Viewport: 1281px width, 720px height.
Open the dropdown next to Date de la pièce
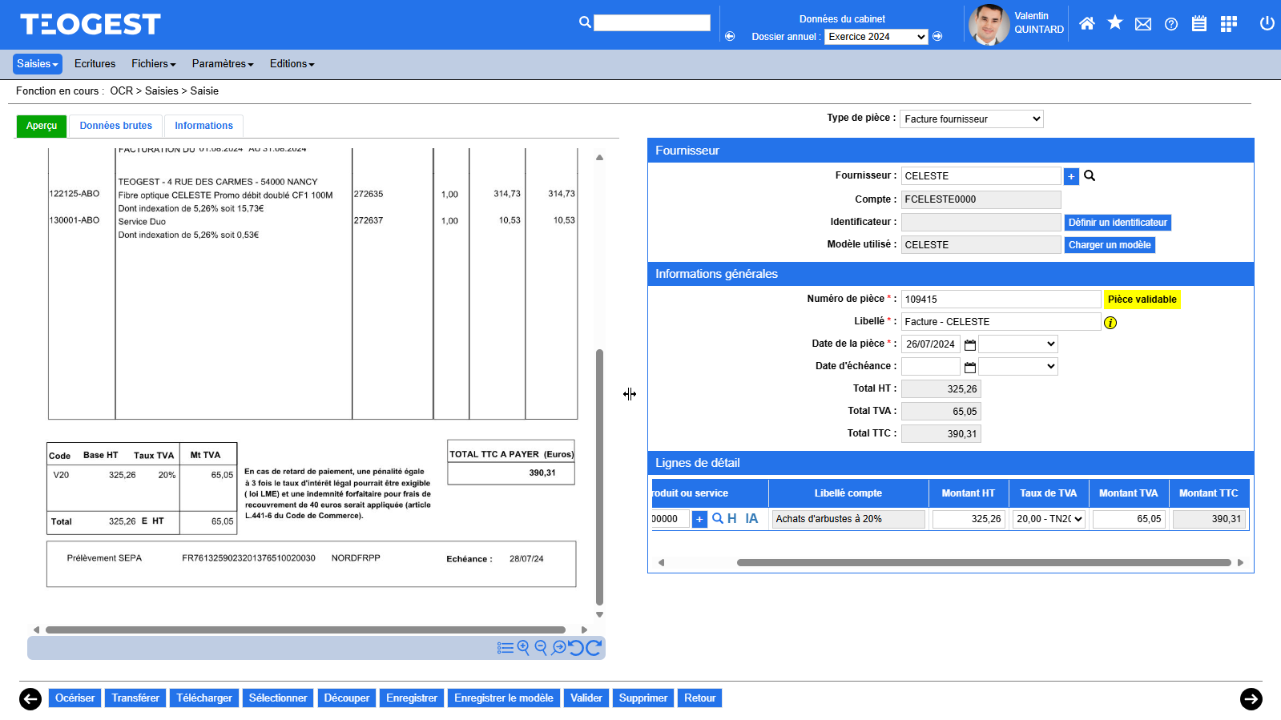(x=1018, y=344)
